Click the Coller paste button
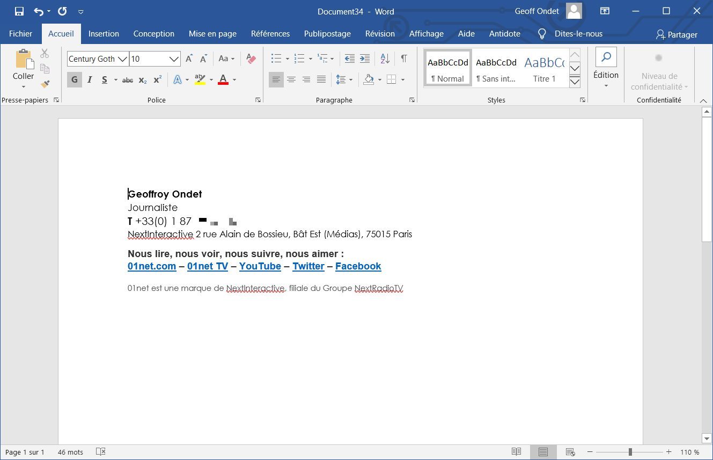 23,69
